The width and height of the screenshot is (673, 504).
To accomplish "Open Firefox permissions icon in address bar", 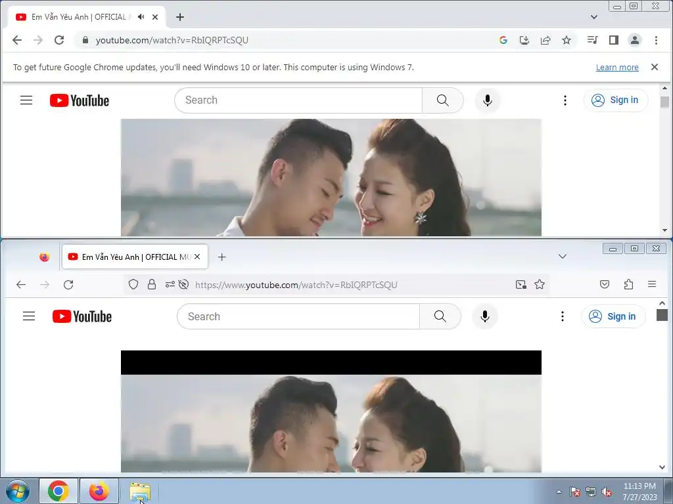I will [170, 284].
